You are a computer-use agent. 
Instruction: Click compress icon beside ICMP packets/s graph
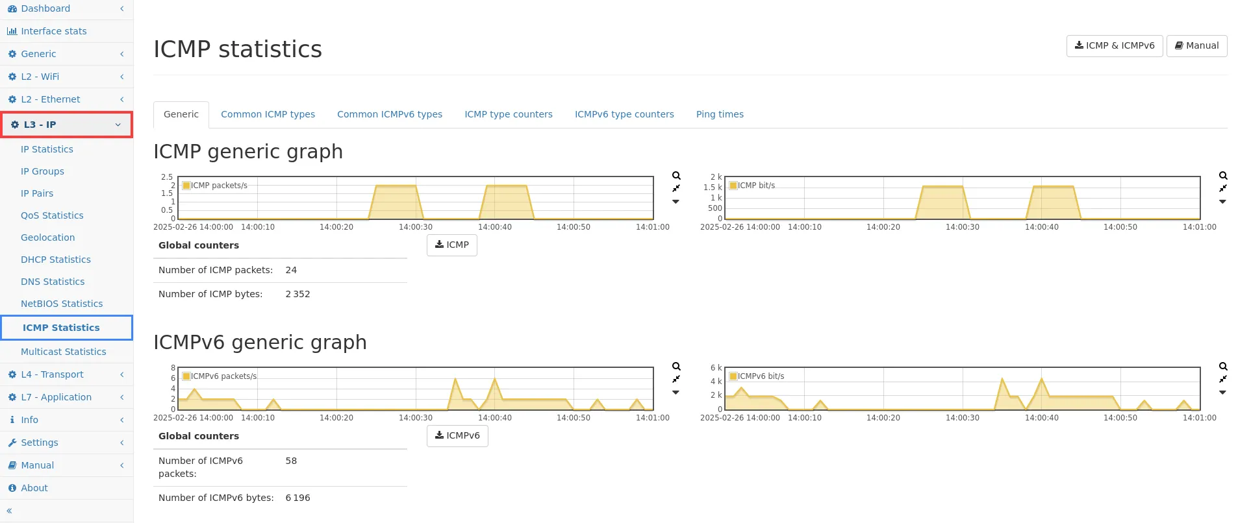tap(676, 188)
